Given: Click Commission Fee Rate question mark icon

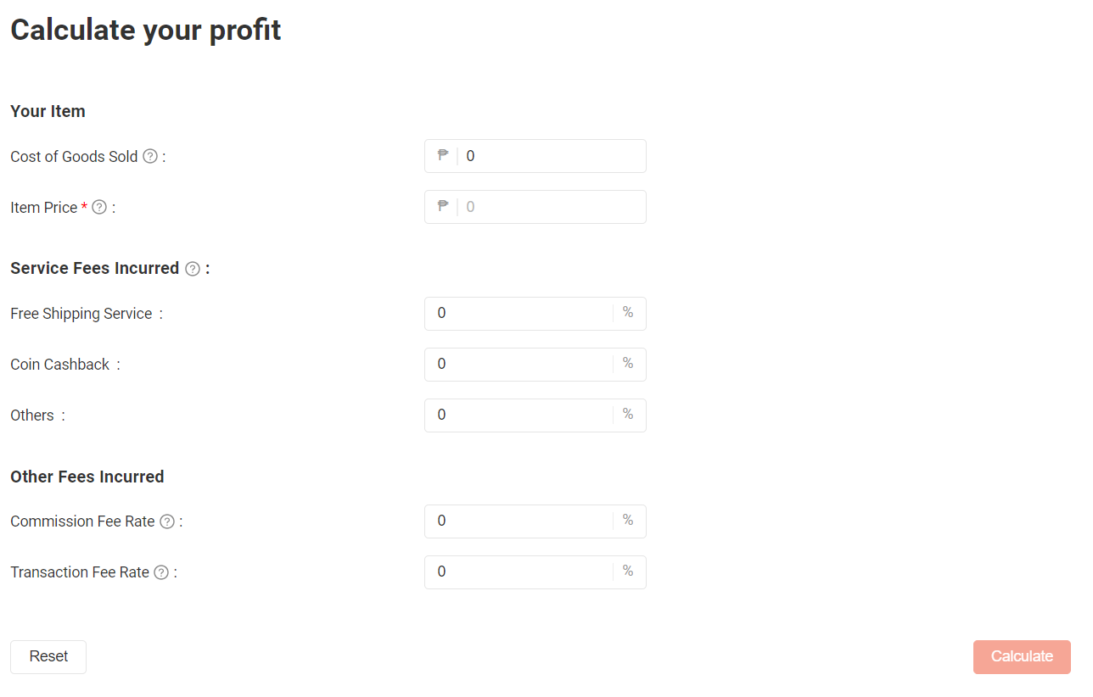Looking at the screenshot, I should pos(167,521).
